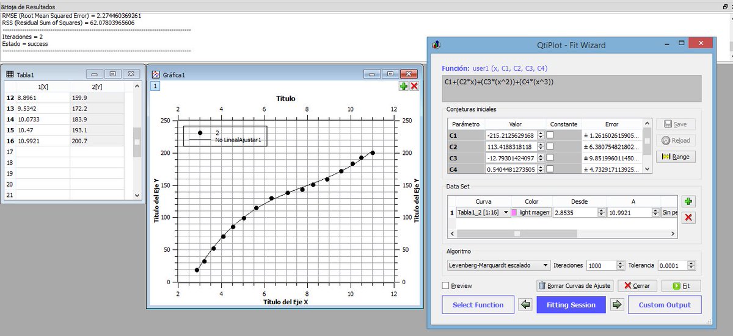Image resolution: width=733 pixels, height=336 pixels.
Task: Go to the next wizard page arrow
Action: pos(616,305)
